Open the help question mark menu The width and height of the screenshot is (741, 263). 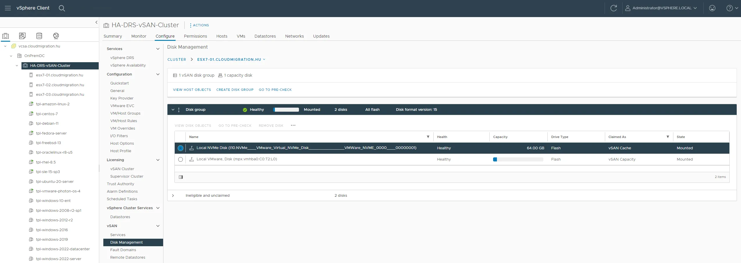(x=732, y=8)
